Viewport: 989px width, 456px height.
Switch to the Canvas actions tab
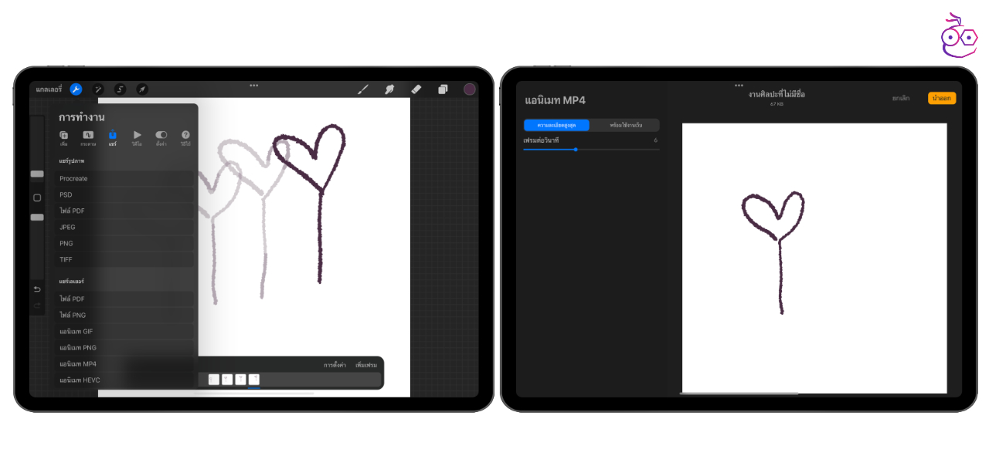pyautogui.click(x=88, y=138)
